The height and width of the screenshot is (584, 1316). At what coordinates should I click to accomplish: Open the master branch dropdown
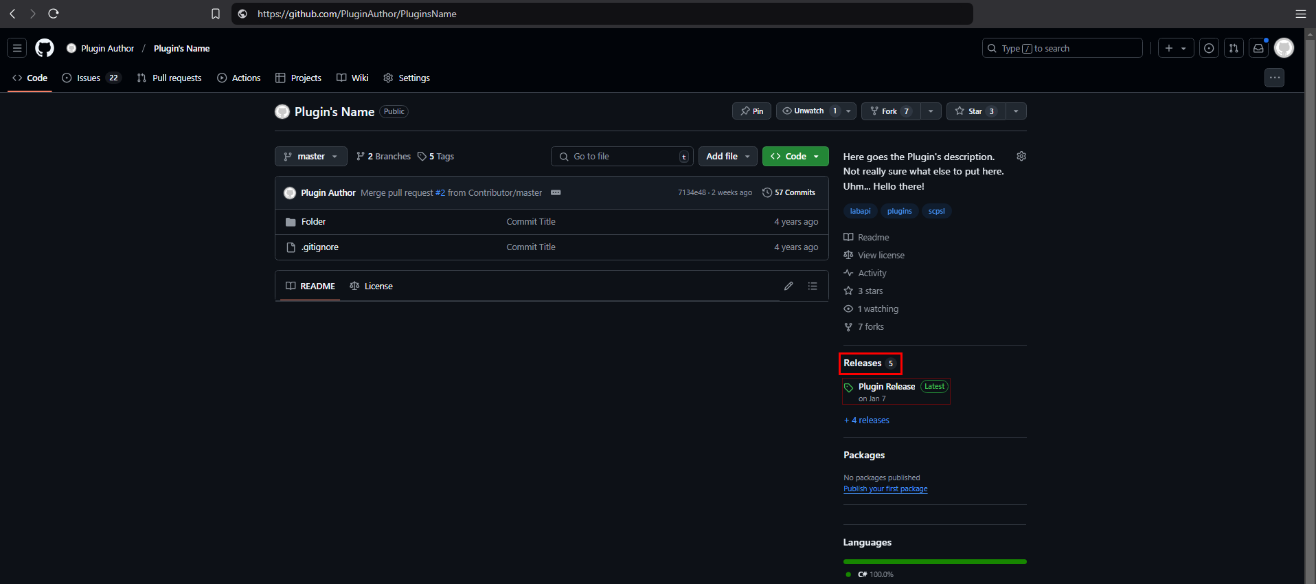[x=310, y=157]
